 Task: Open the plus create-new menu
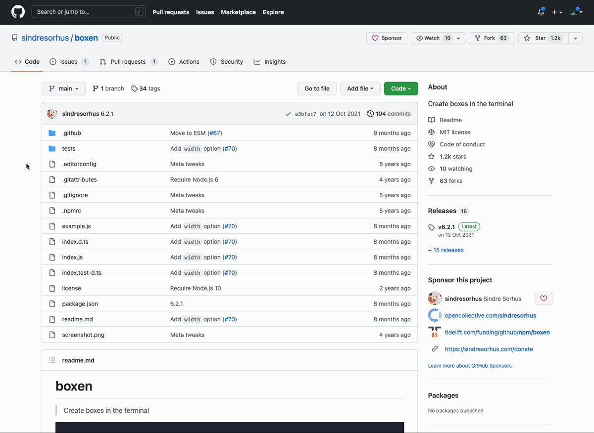(557, 12)
